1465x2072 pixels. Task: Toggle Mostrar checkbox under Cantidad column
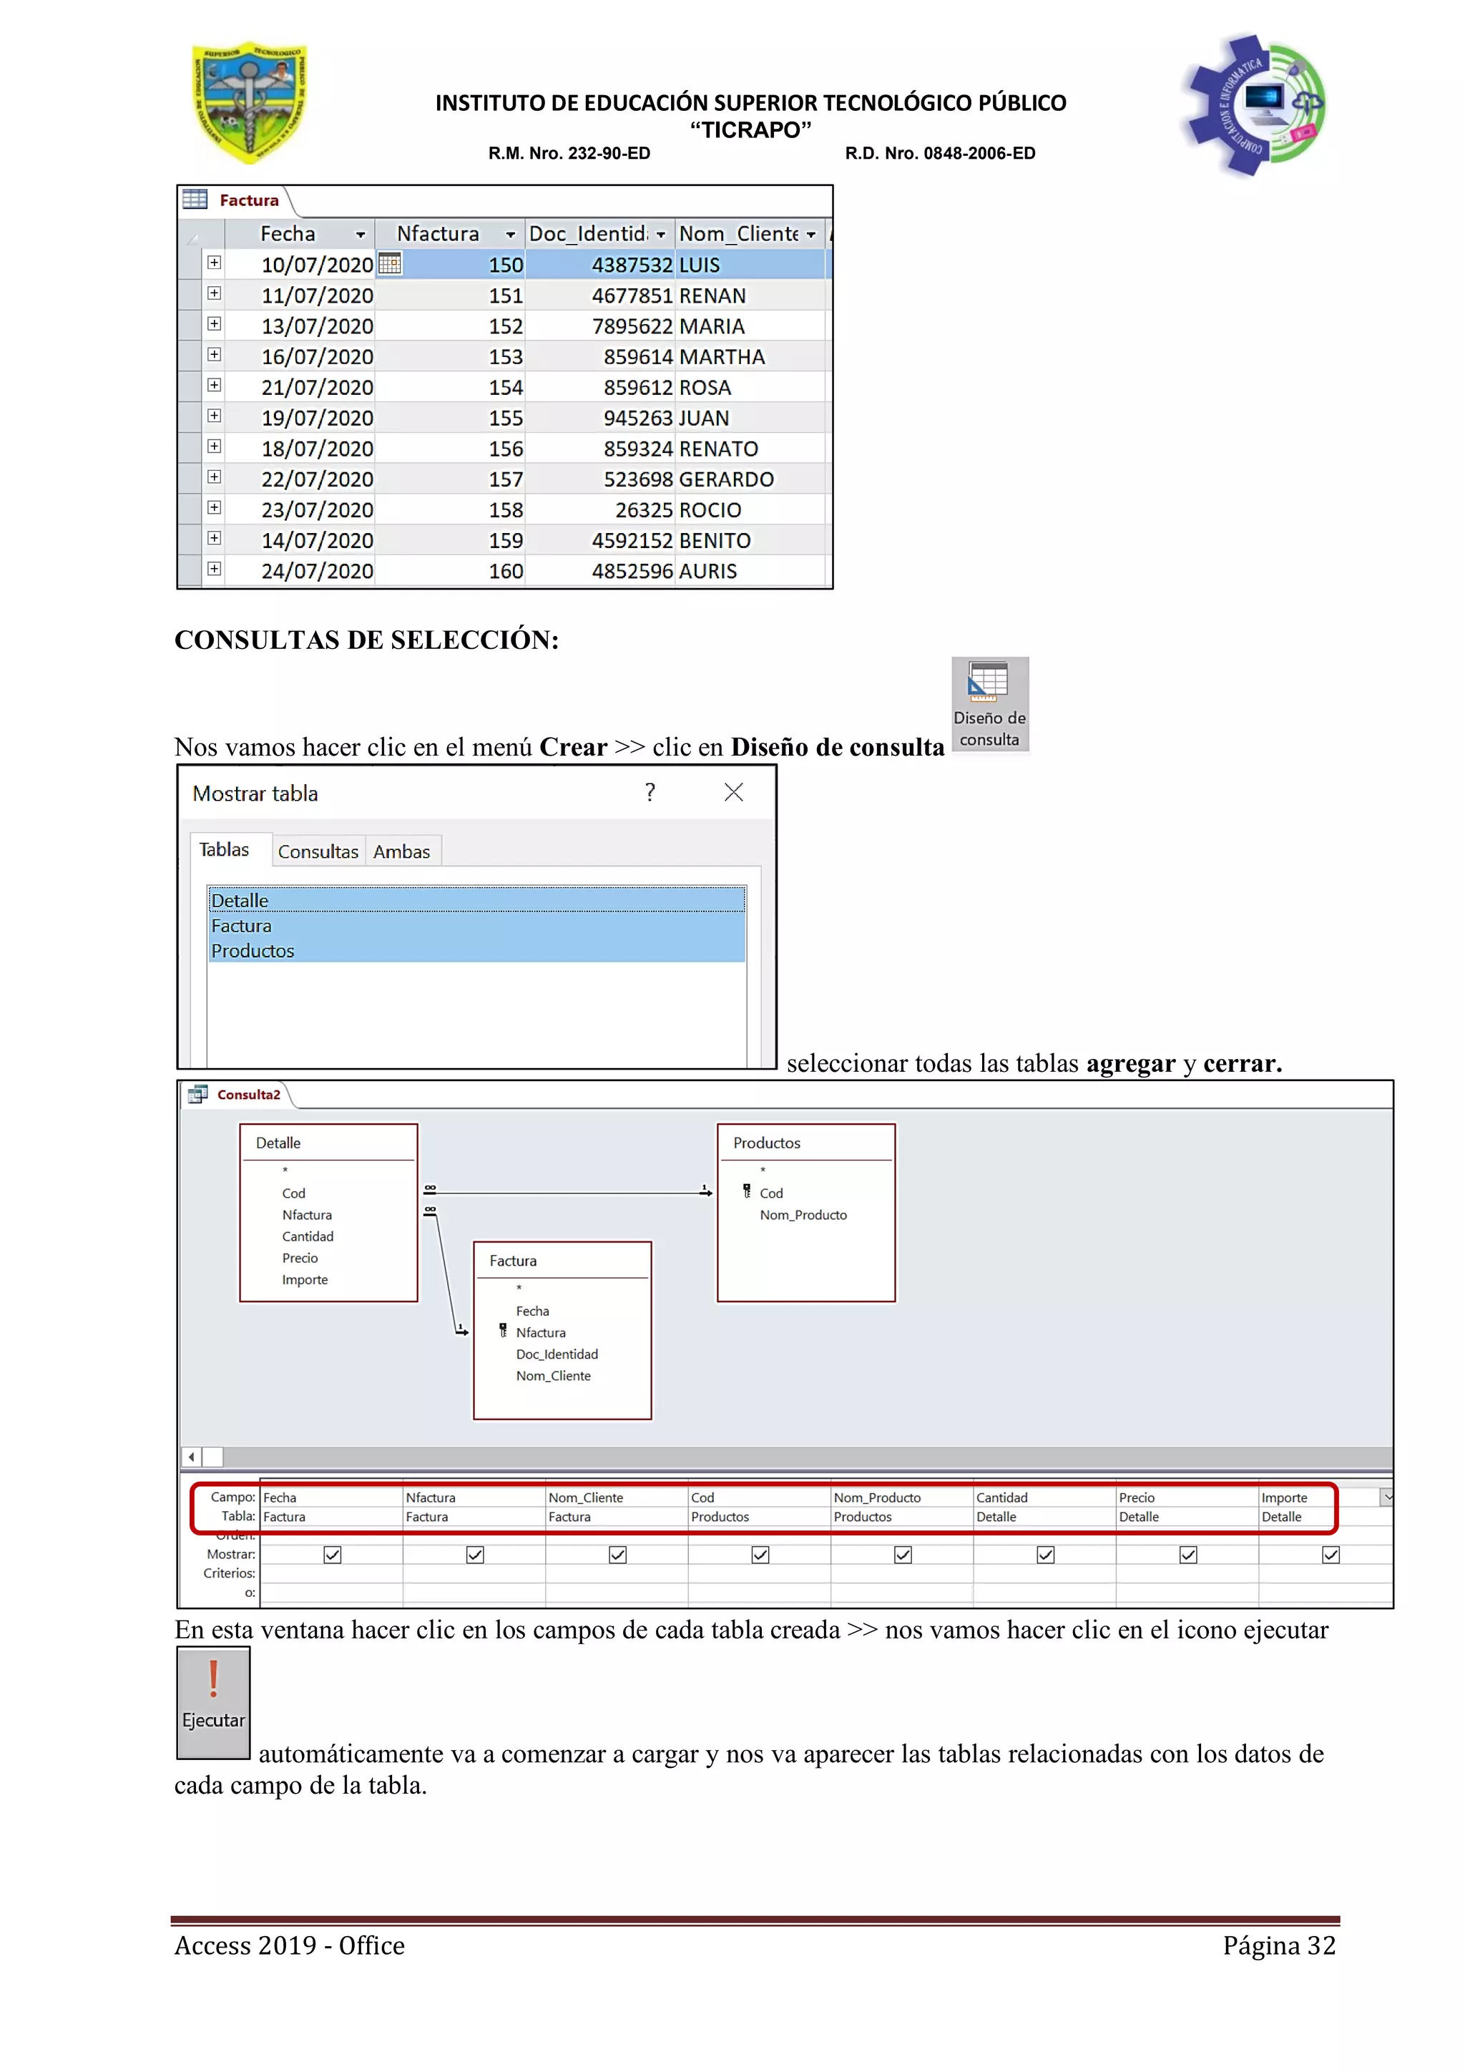[x=1046, y=1554]
